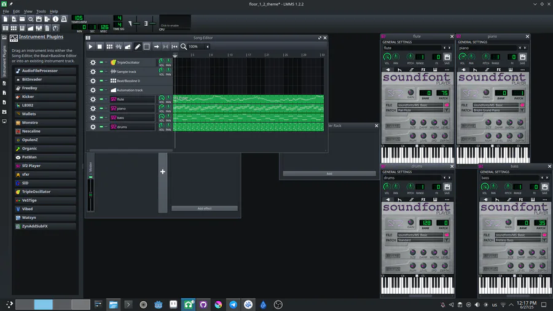The height and width of the screenshot is (311, 553).
Task: Mute the flute track using green LED
Action: click(101, 100)
